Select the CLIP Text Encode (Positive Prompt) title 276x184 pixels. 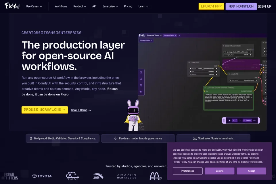[220, 87]
